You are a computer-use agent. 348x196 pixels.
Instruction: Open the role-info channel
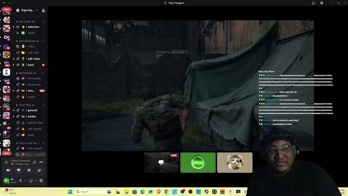point(30,53)
